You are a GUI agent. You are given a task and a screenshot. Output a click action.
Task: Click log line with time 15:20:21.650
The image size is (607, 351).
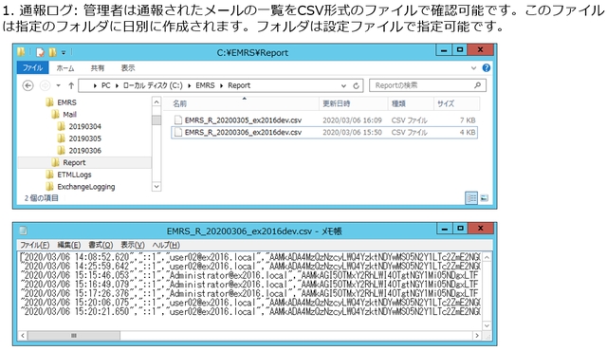tap(249, 312)
